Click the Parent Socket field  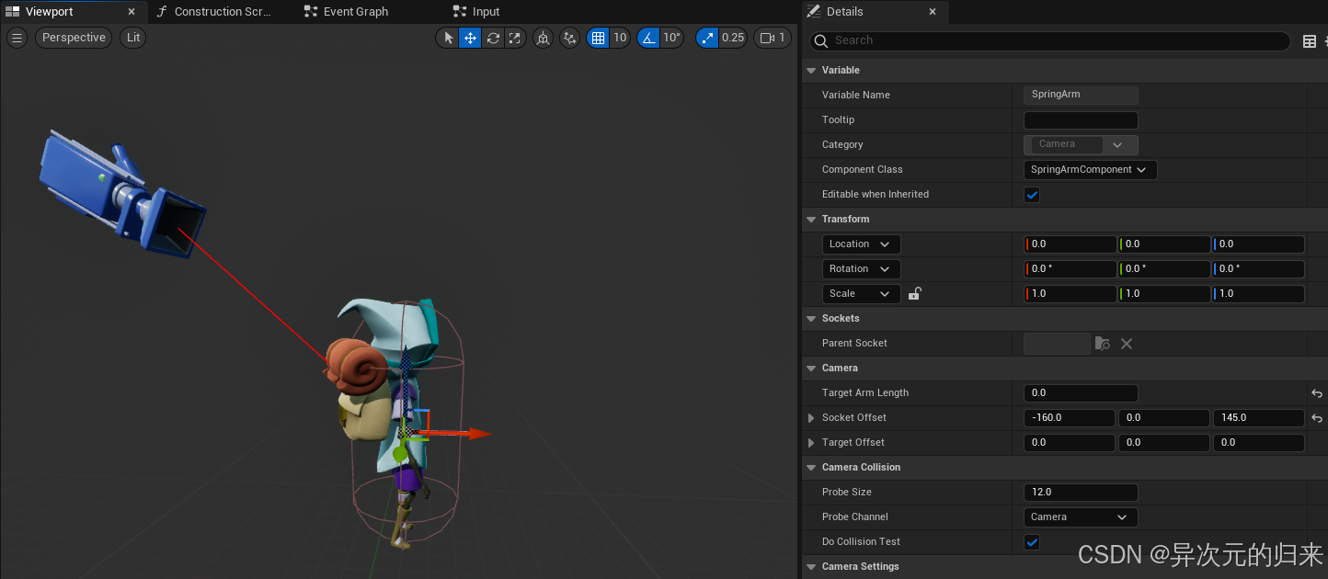[x=1057, y=343]
